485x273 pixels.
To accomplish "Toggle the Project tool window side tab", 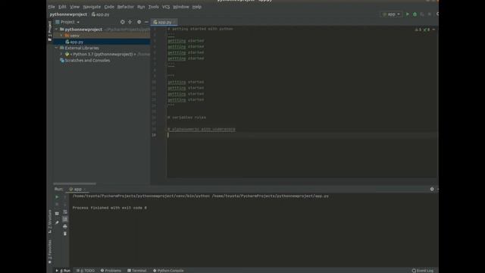I will pos(50,31).
